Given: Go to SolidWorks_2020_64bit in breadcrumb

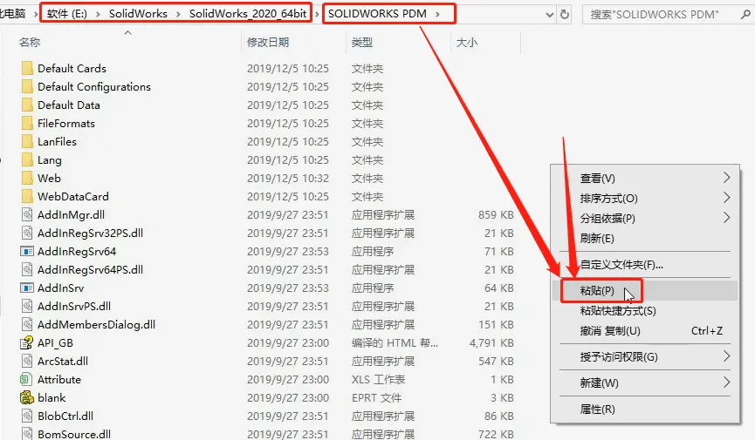Looking at the screenshot, I should click(x=248, y=14).
